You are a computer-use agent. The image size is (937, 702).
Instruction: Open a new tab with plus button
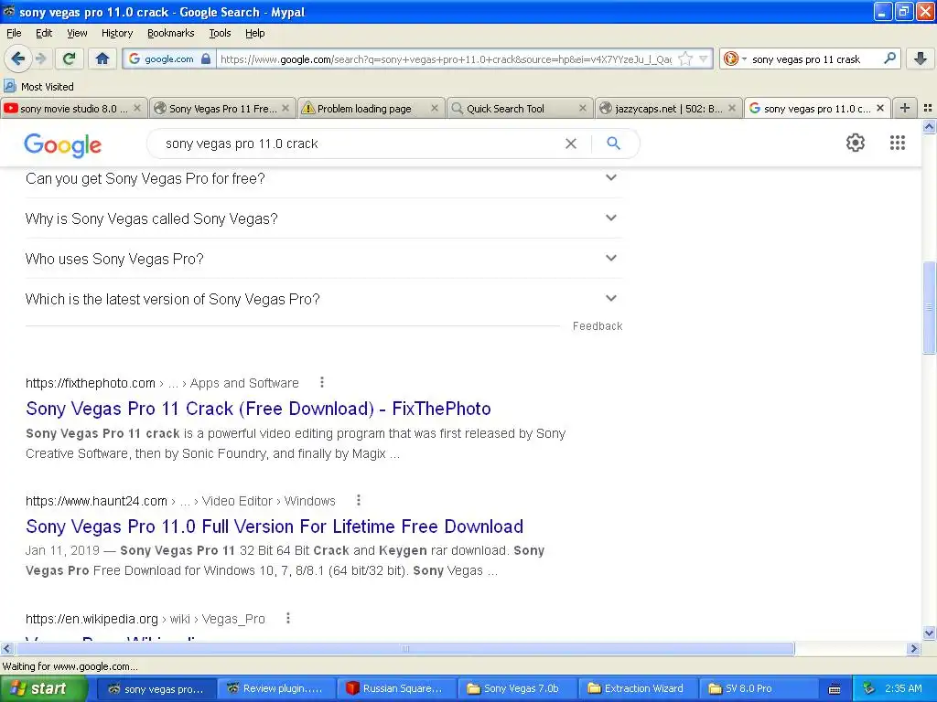905,108
